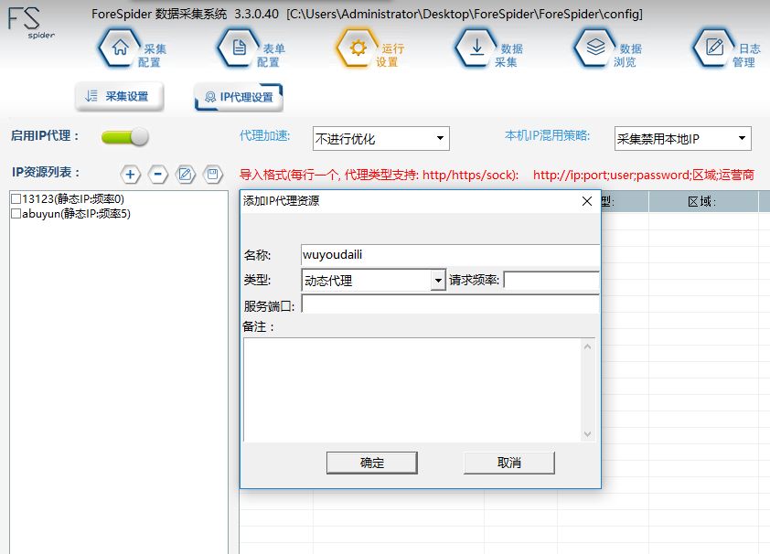Click the IP资源列表 label
This screenshot has height=554, width=770.
[x=46, y=172]
